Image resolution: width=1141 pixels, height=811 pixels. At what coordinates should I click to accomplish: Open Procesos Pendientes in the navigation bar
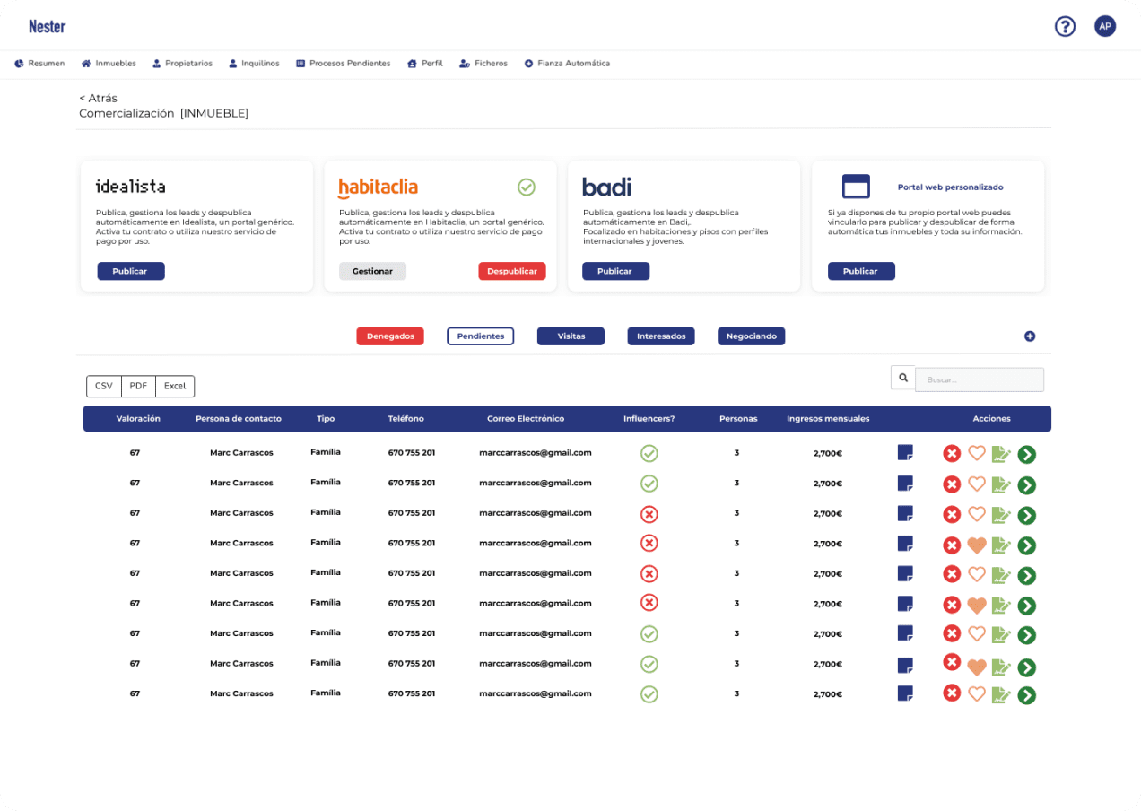pyautogui.click(x=344, y=64)
